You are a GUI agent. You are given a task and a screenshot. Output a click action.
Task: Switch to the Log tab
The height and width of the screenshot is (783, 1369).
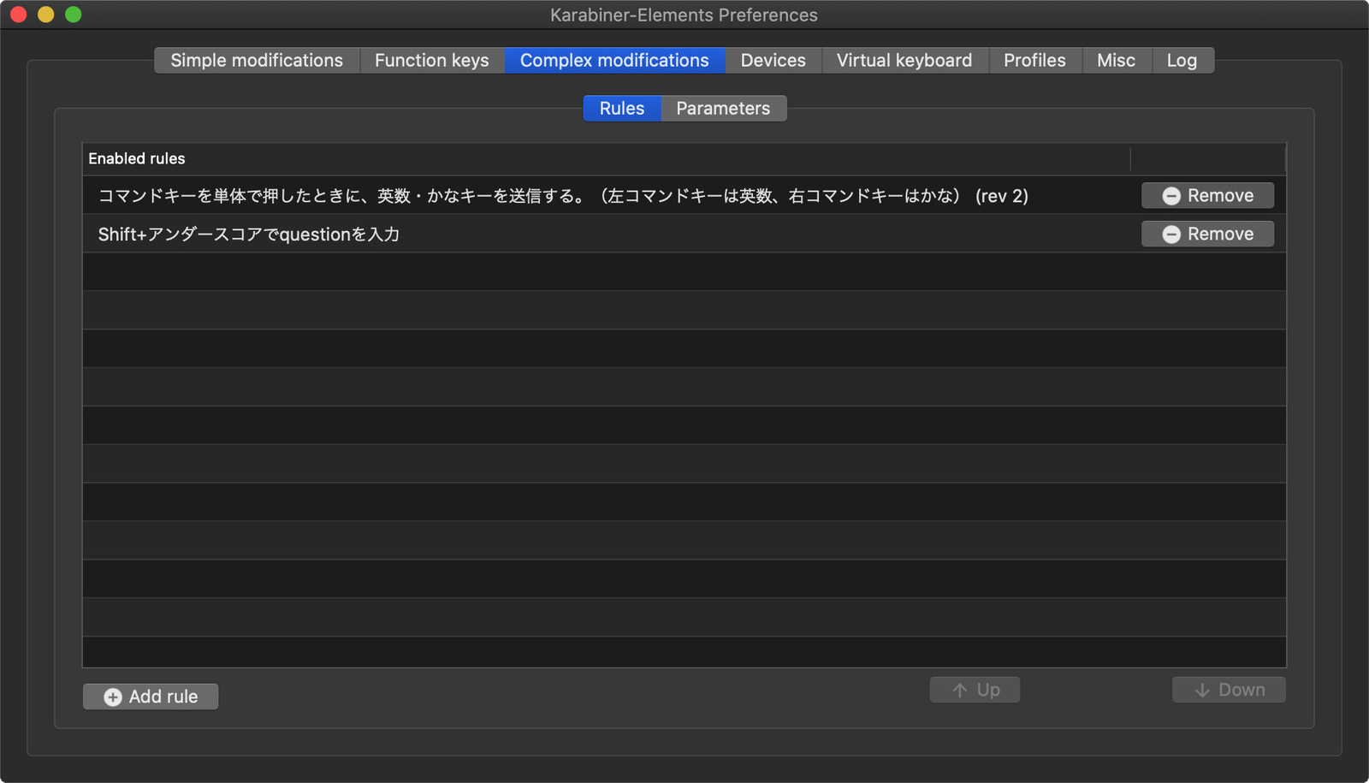(x=1182, y=60)
